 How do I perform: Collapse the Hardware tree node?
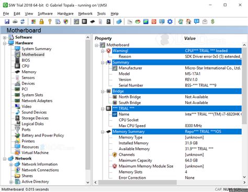click(5, 43)
